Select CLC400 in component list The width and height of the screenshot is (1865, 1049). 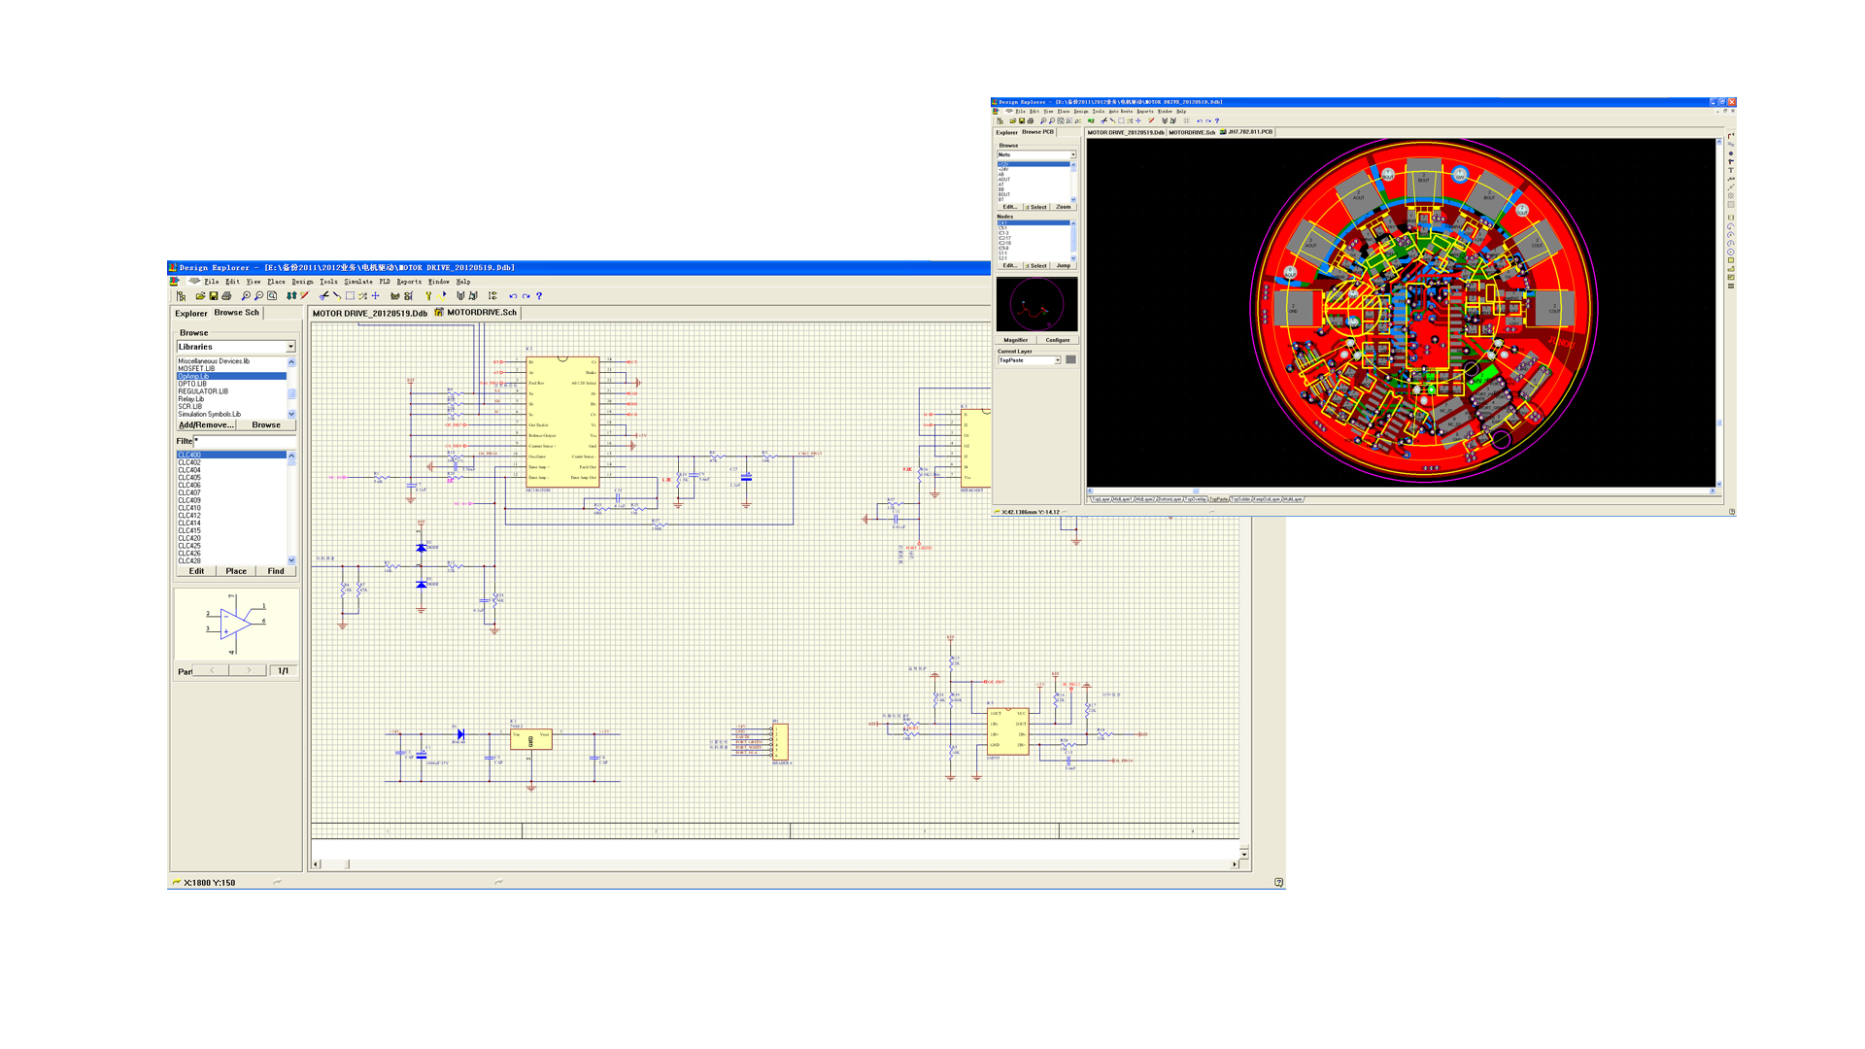coord(231,455)
